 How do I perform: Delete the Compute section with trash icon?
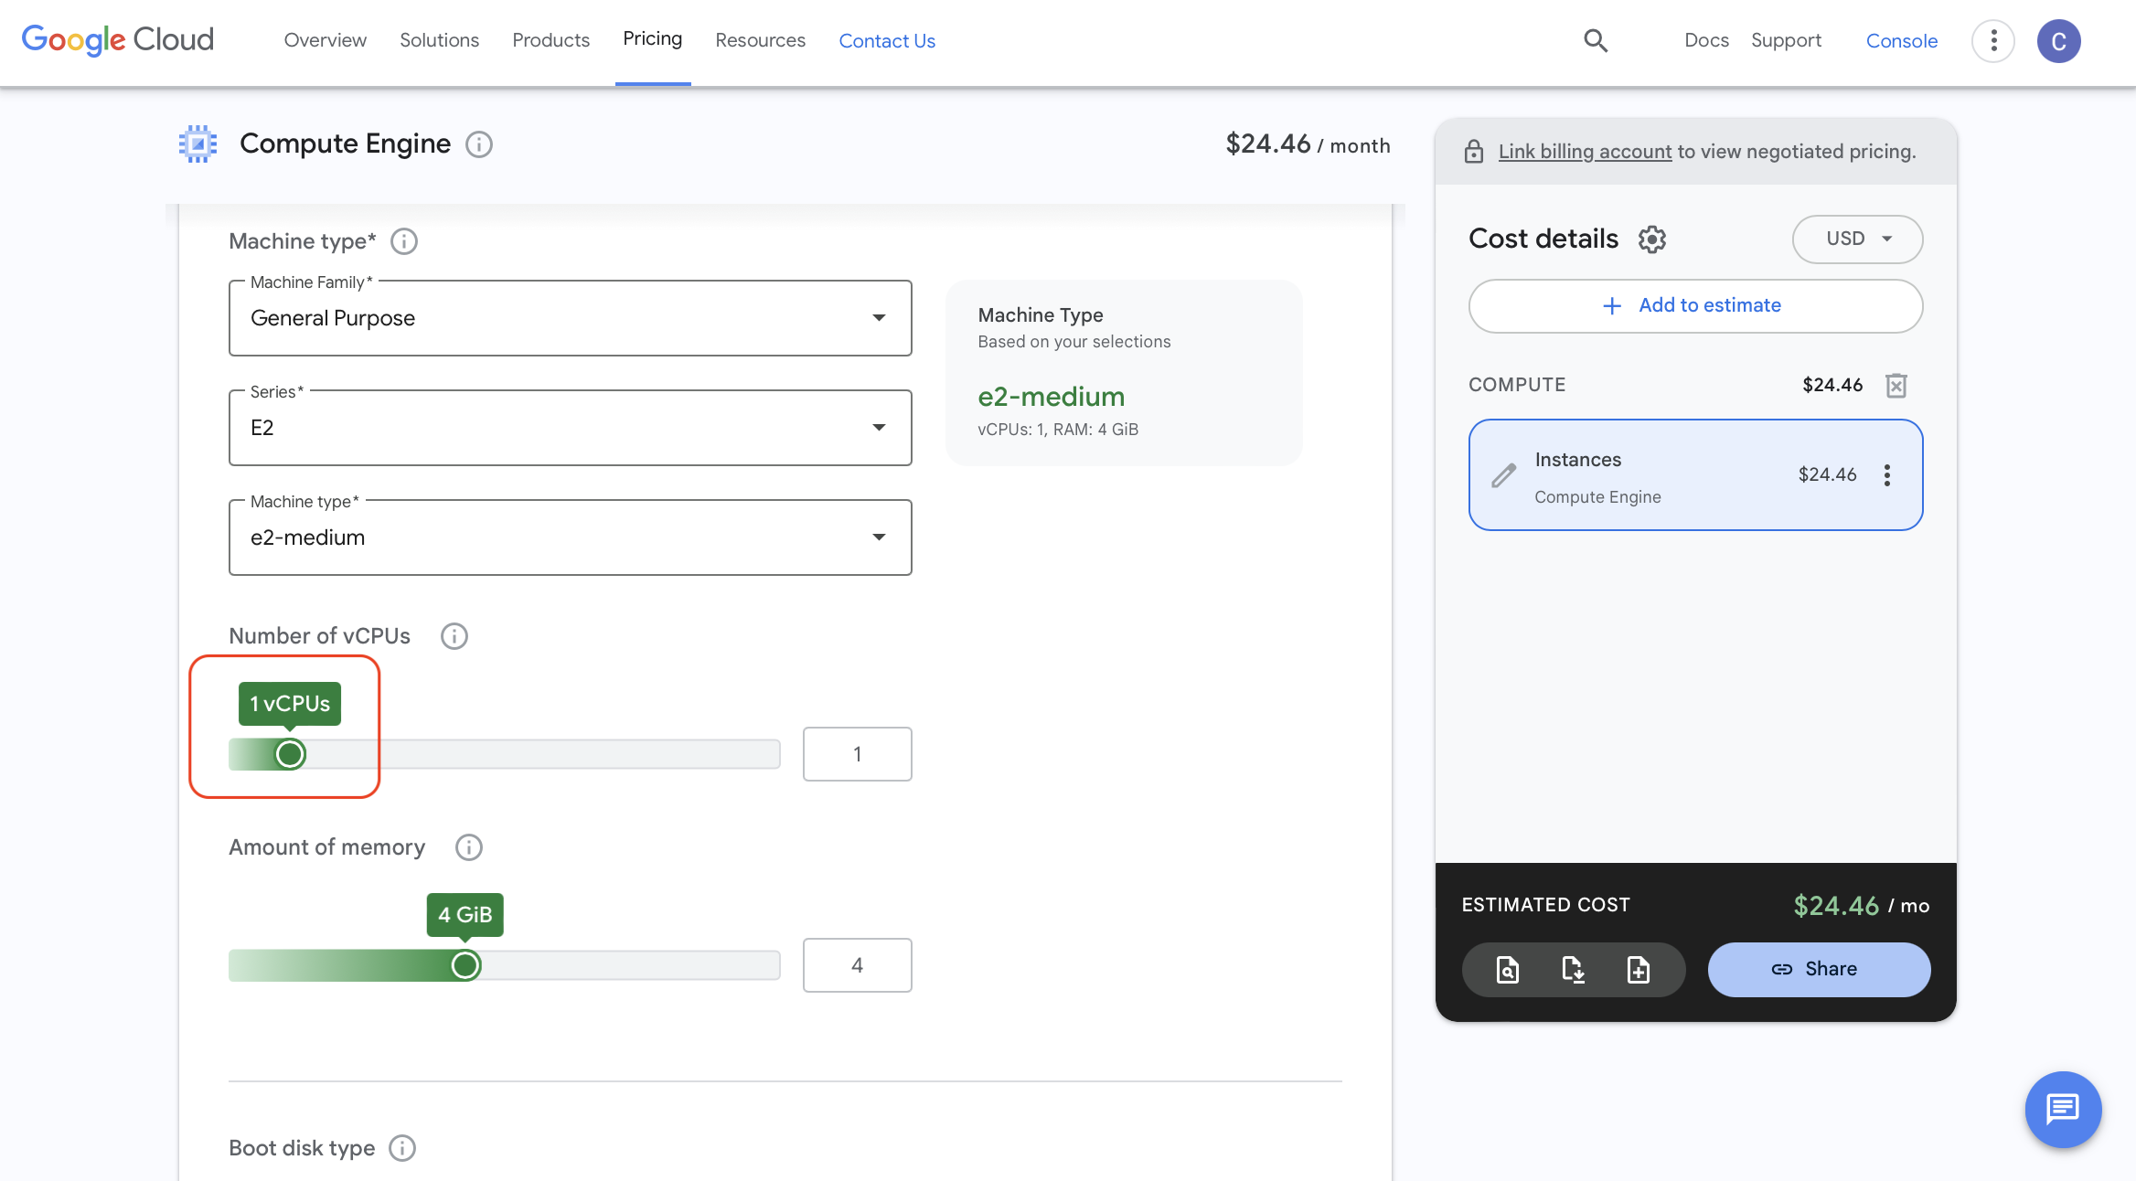tap(1896, 386)
